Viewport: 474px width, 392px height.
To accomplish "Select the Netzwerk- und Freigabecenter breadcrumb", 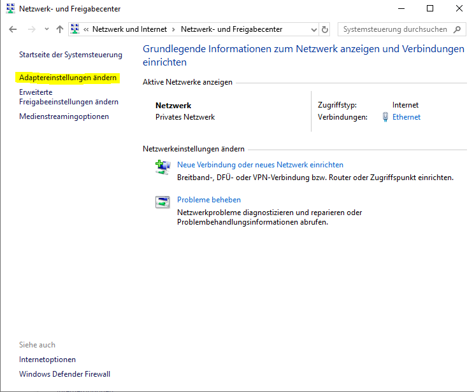I will [231, 29].
